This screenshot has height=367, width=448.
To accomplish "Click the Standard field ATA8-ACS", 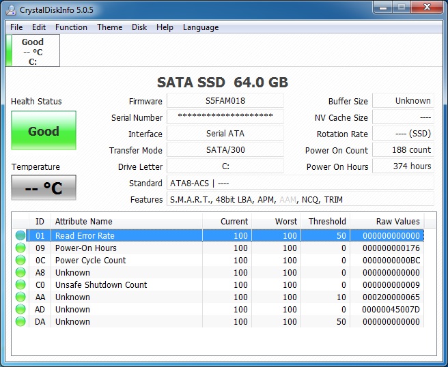I will click(300, 183).
